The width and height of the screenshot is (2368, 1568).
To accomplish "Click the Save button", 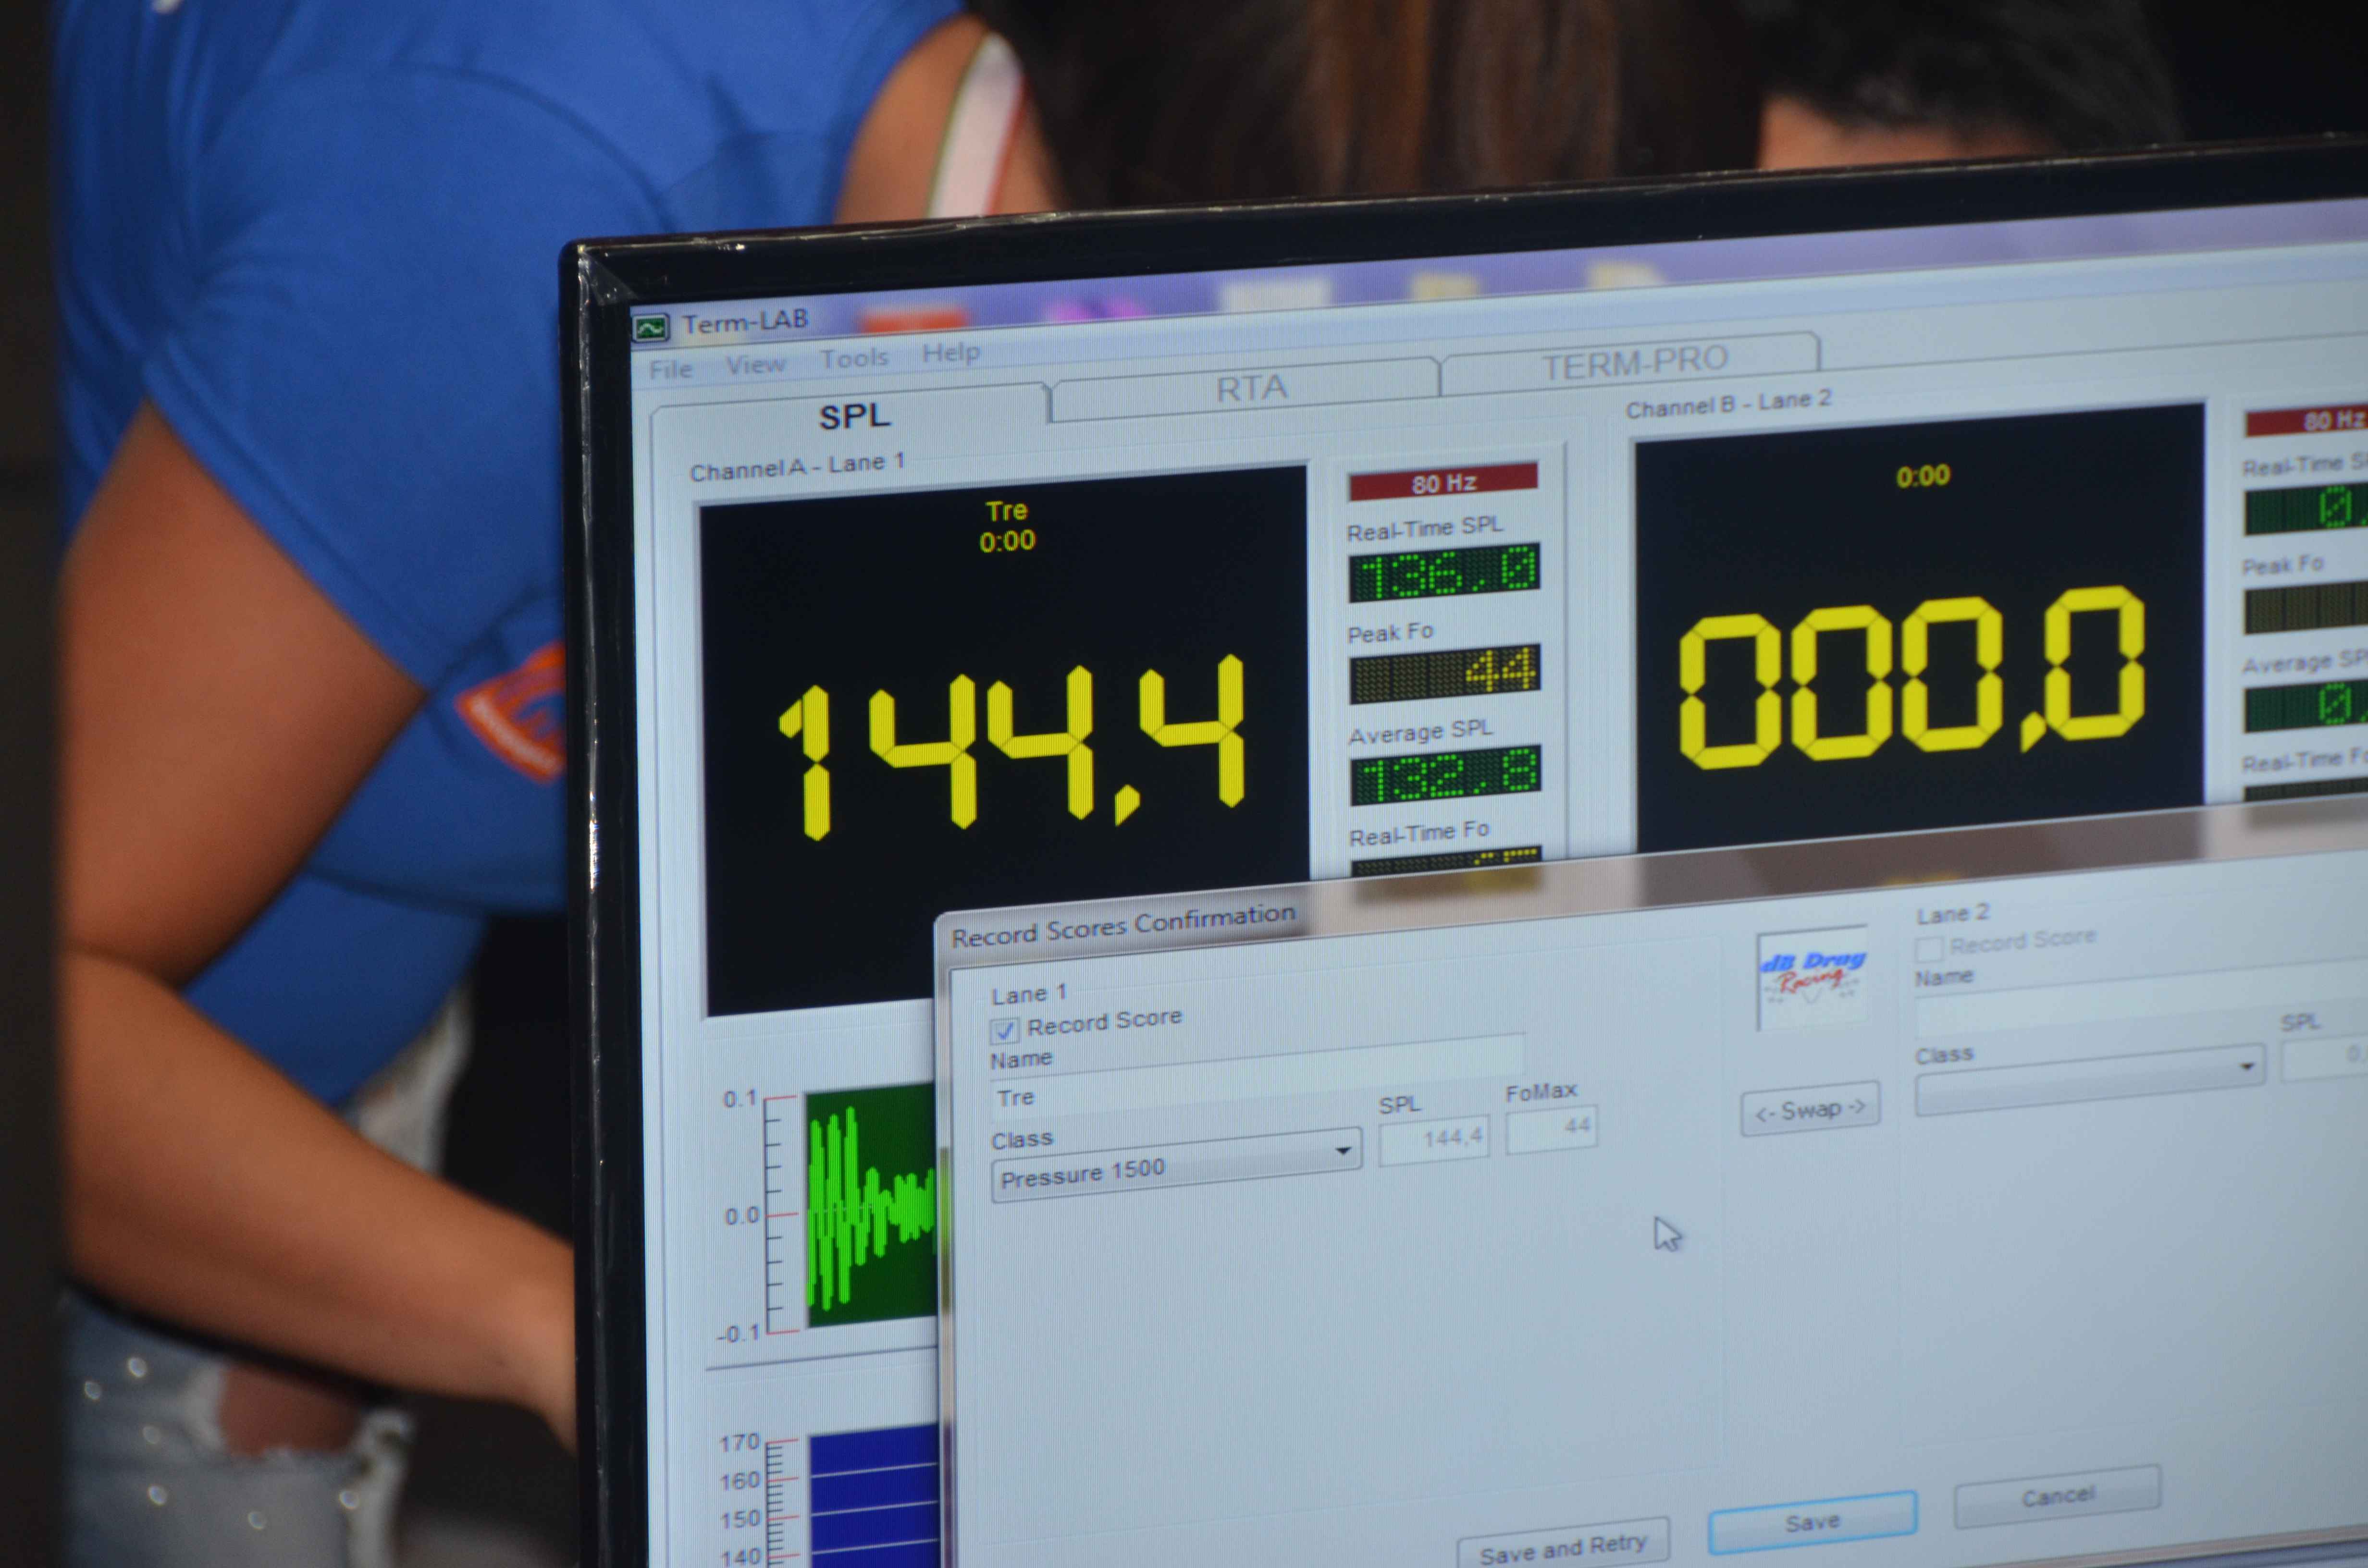I will click(1812, 1521).
